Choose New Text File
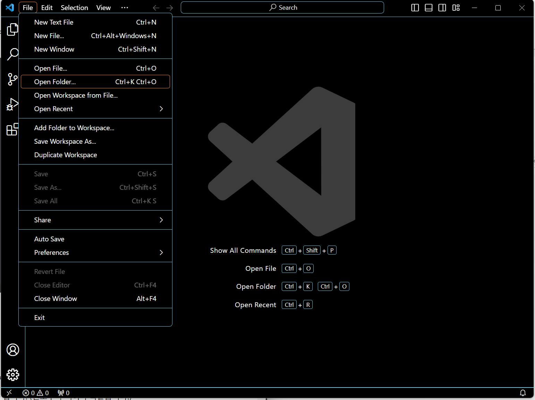Viewport: 535px width, 400px height. (95, 22)
